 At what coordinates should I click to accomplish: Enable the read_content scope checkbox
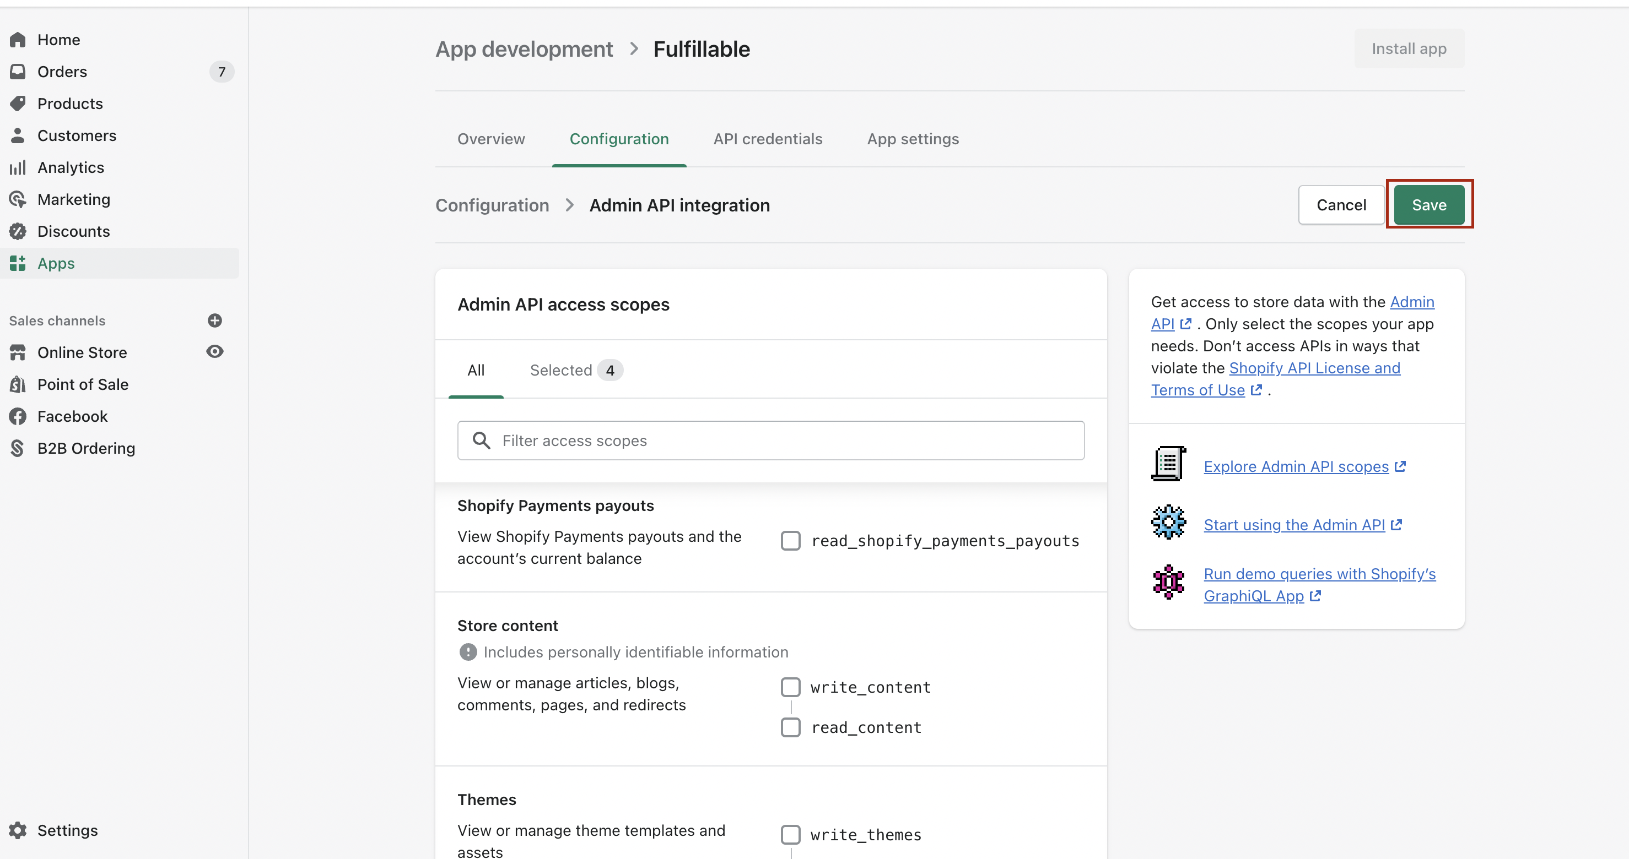click(790, 727)
